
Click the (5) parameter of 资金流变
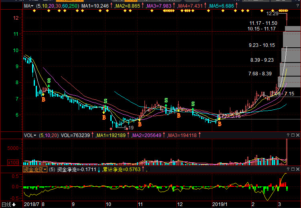[x=52, y=170]
